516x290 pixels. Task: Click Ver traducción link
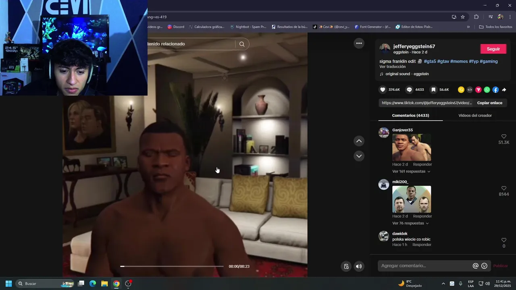click(392, 66)
